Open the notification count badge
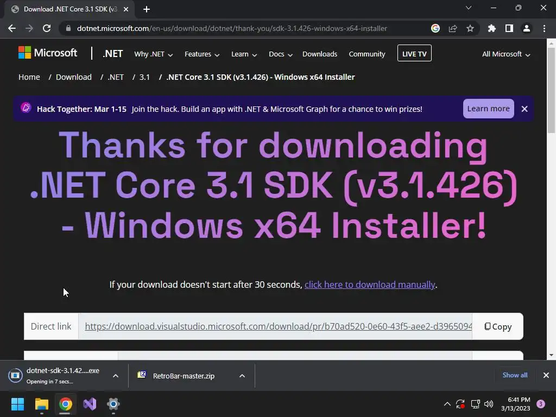 tap(541, 404)
